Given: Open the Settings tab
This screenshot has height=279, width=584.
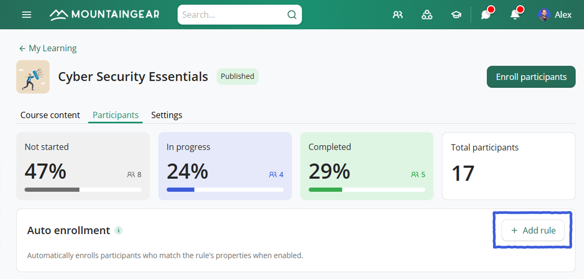Looking at the screenshot, I should pos(167,115).
